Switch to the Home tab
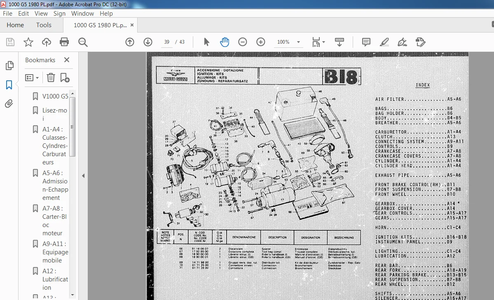Screen dimensions: 494x300 point(15,25)
